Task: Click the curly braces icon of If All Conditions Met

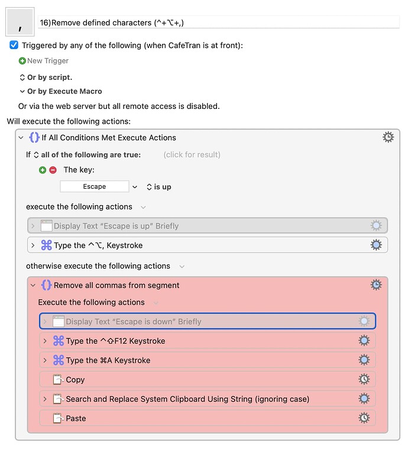Action: click(34, 137)
